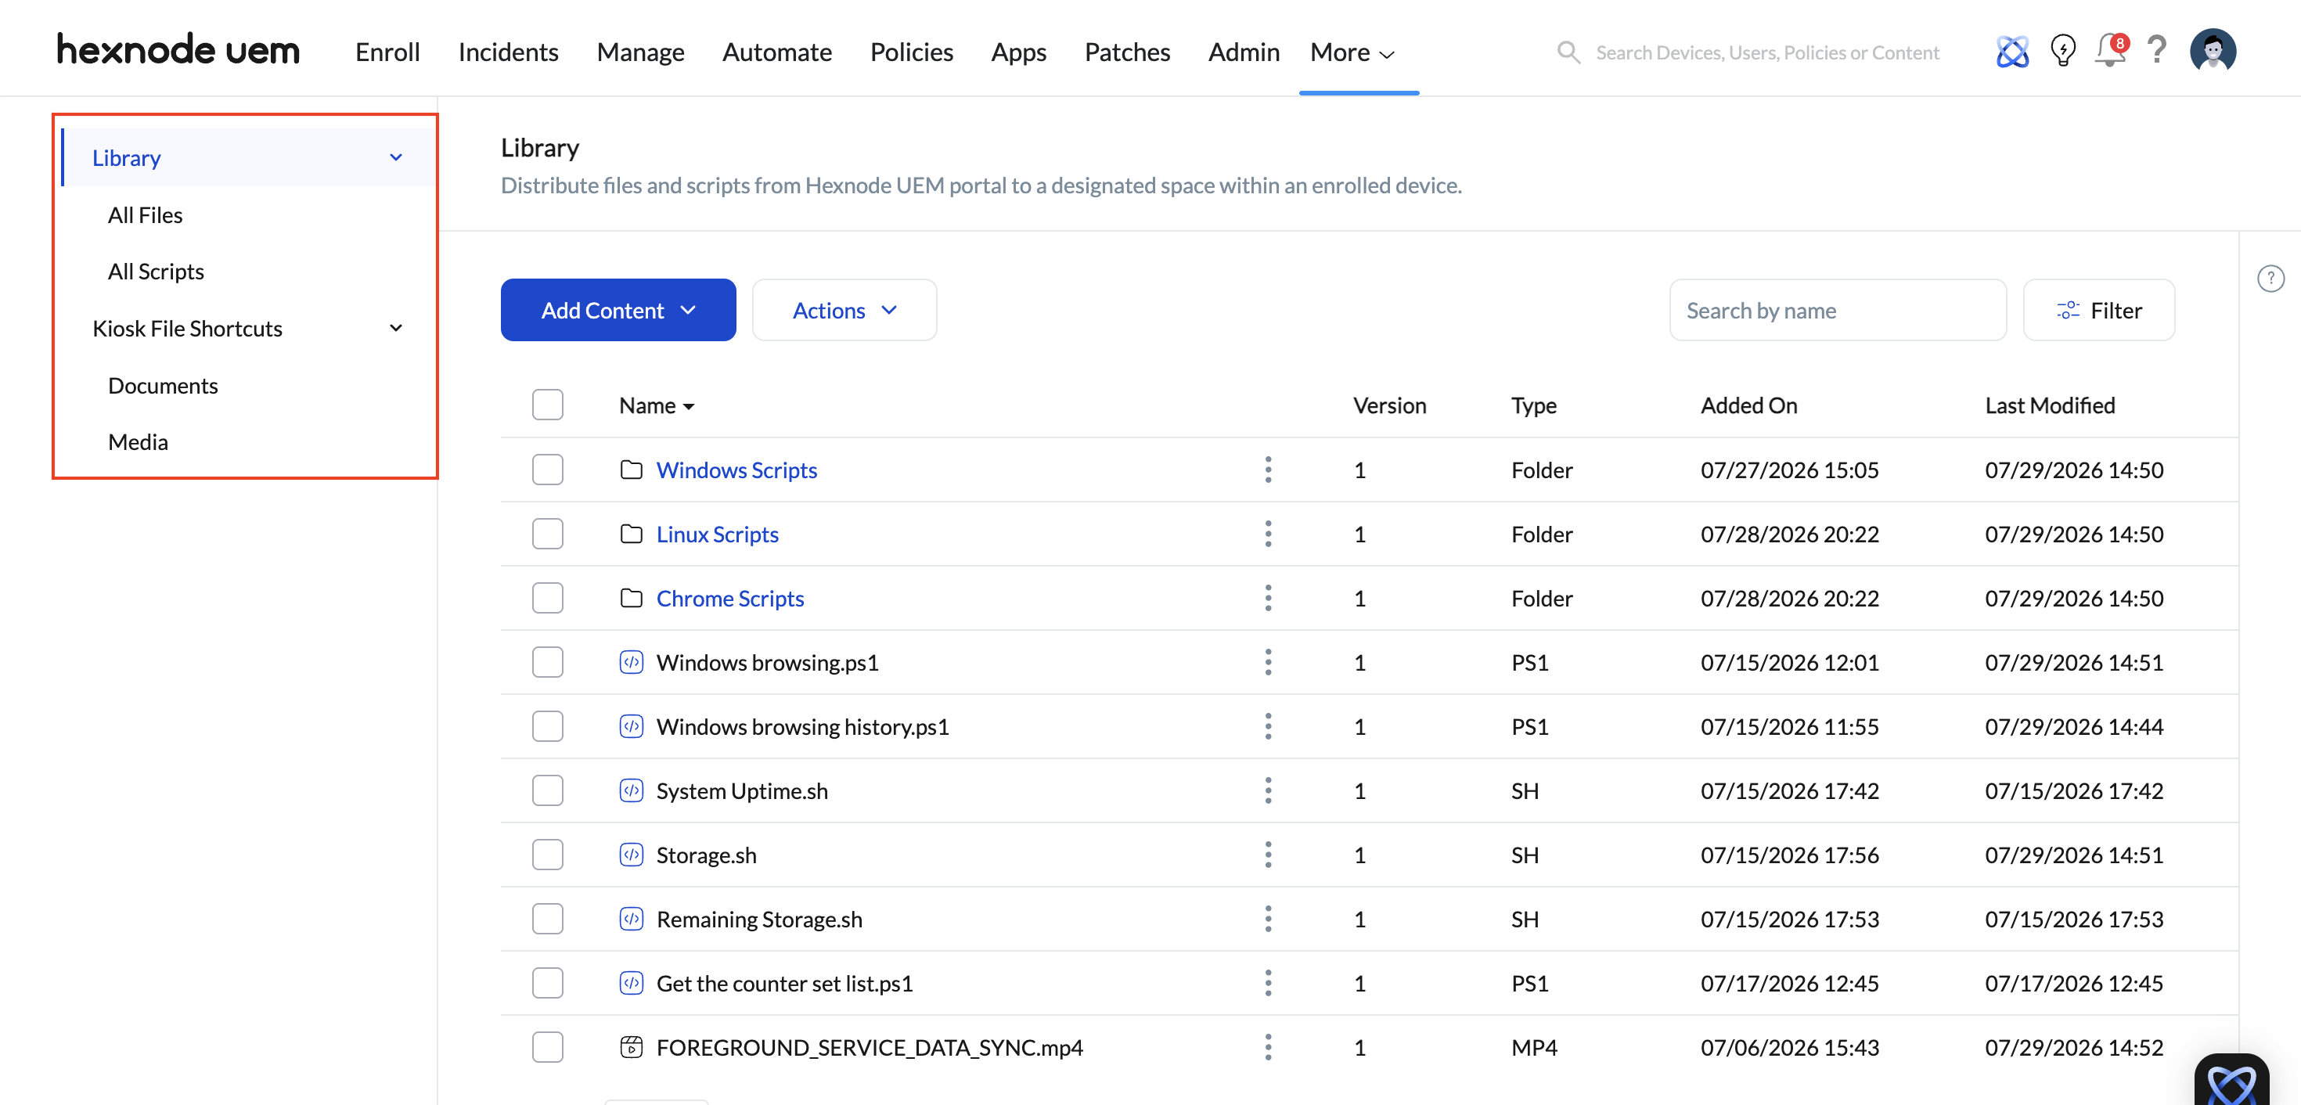The image size is (2301, 1105).
Task: Collapse the Library sidebar section
Action: click(396, 158)
